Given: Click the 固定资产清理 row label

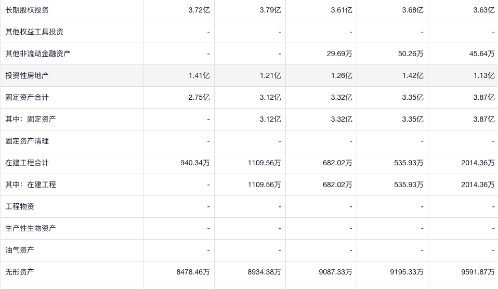Looking at the screenshot, I should click(27, 141).
